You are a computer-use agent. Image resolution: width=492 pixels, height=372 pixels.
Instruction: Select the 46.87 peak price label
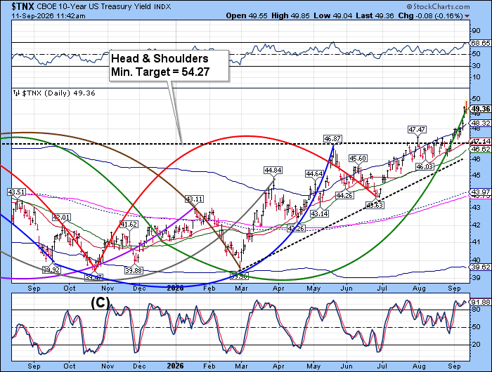[332, 138]
